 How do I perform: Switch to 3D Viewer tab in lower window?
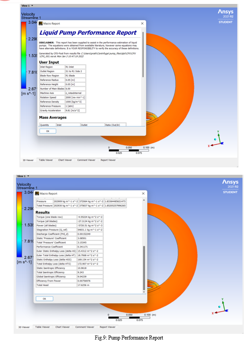point(24,327)
